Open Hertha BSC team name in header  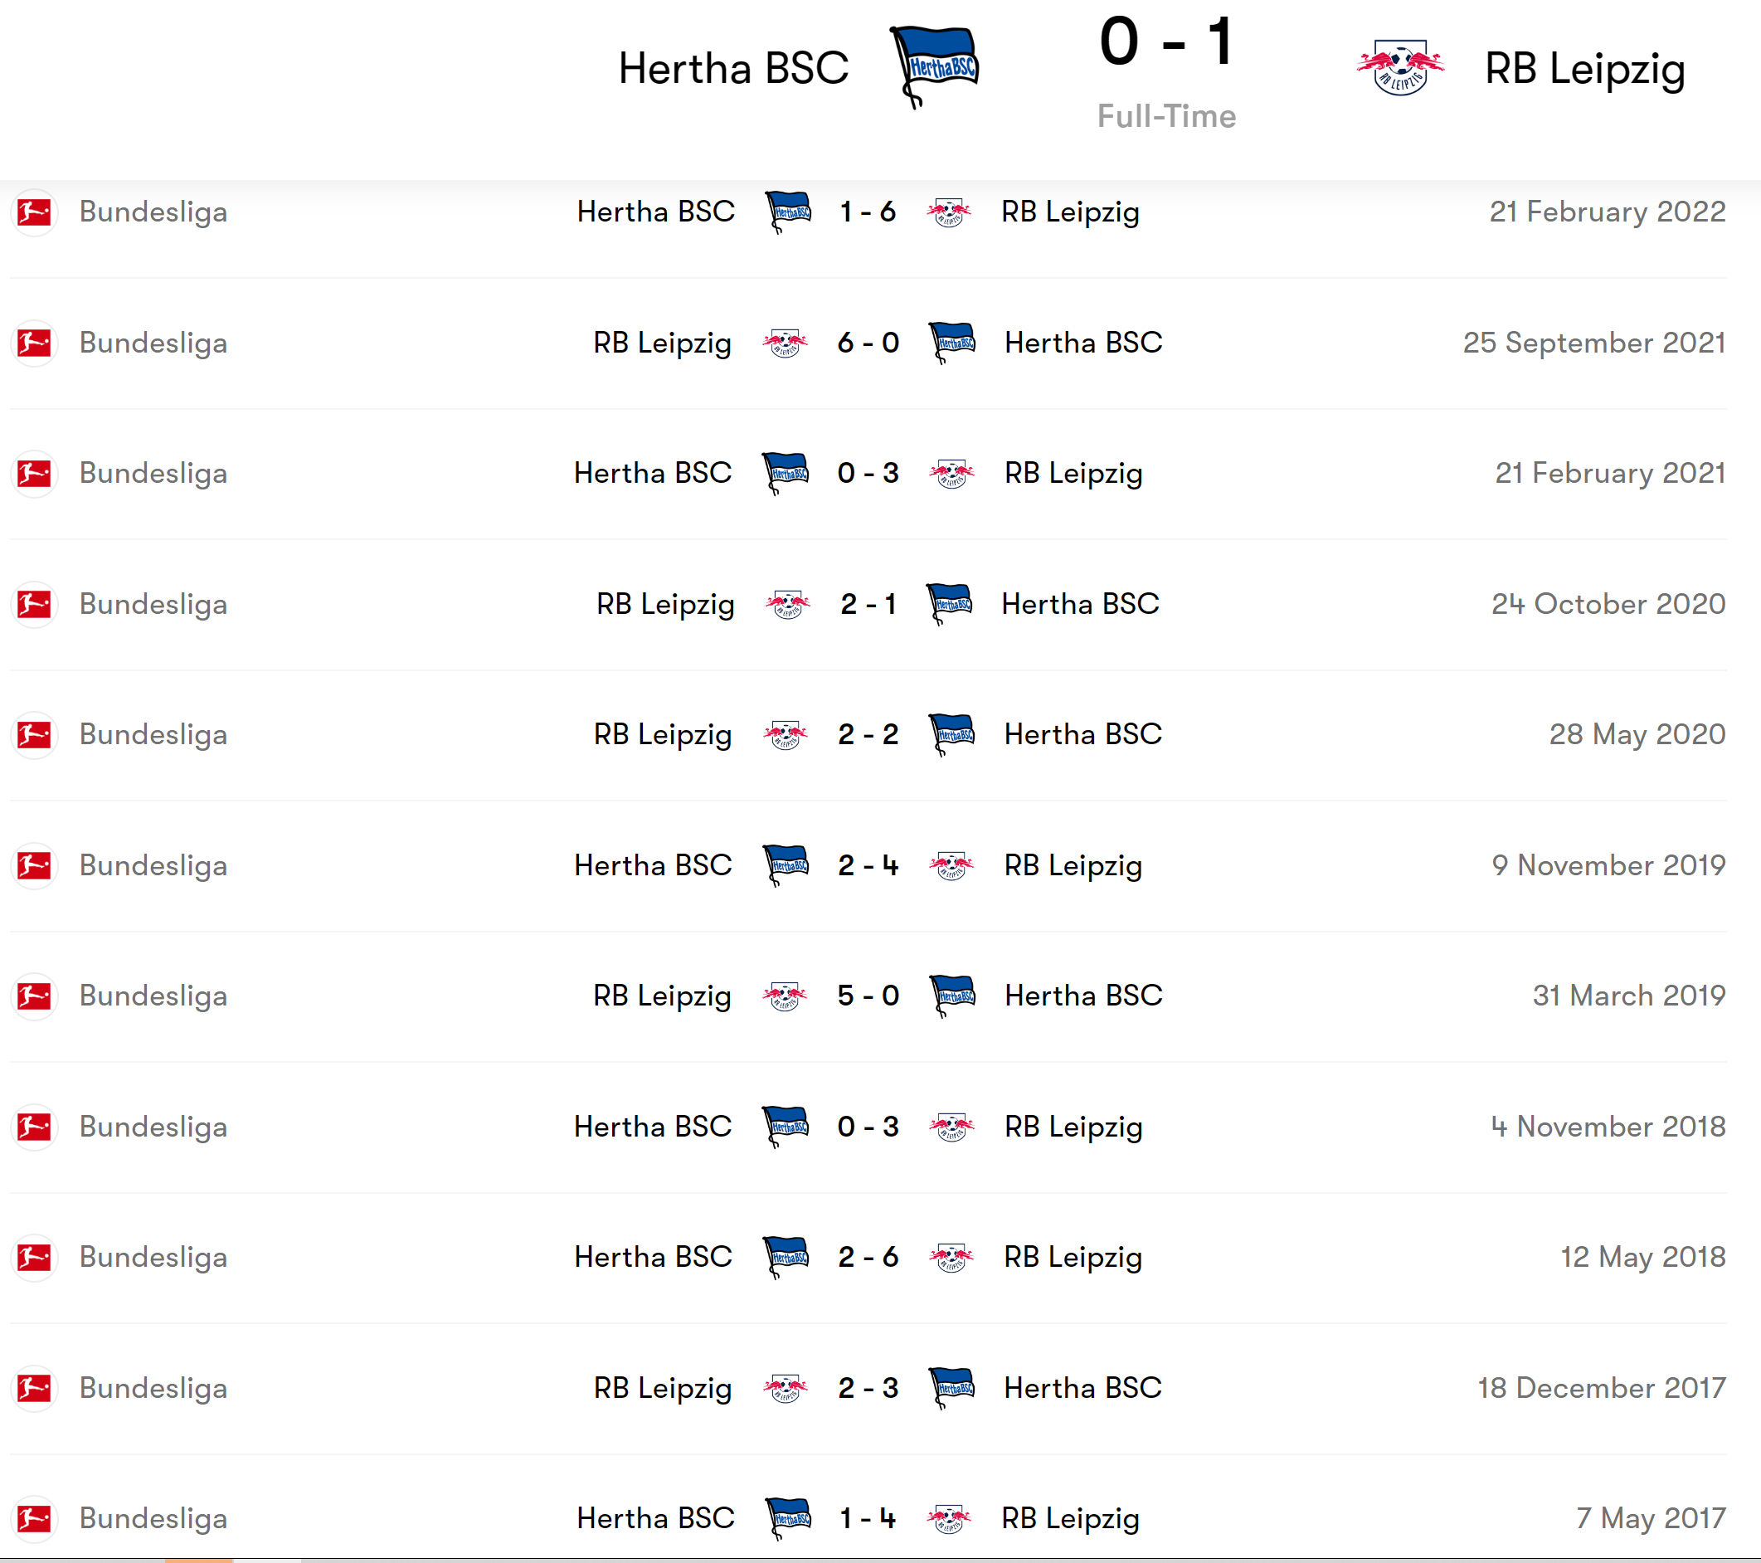click(733, 68)
